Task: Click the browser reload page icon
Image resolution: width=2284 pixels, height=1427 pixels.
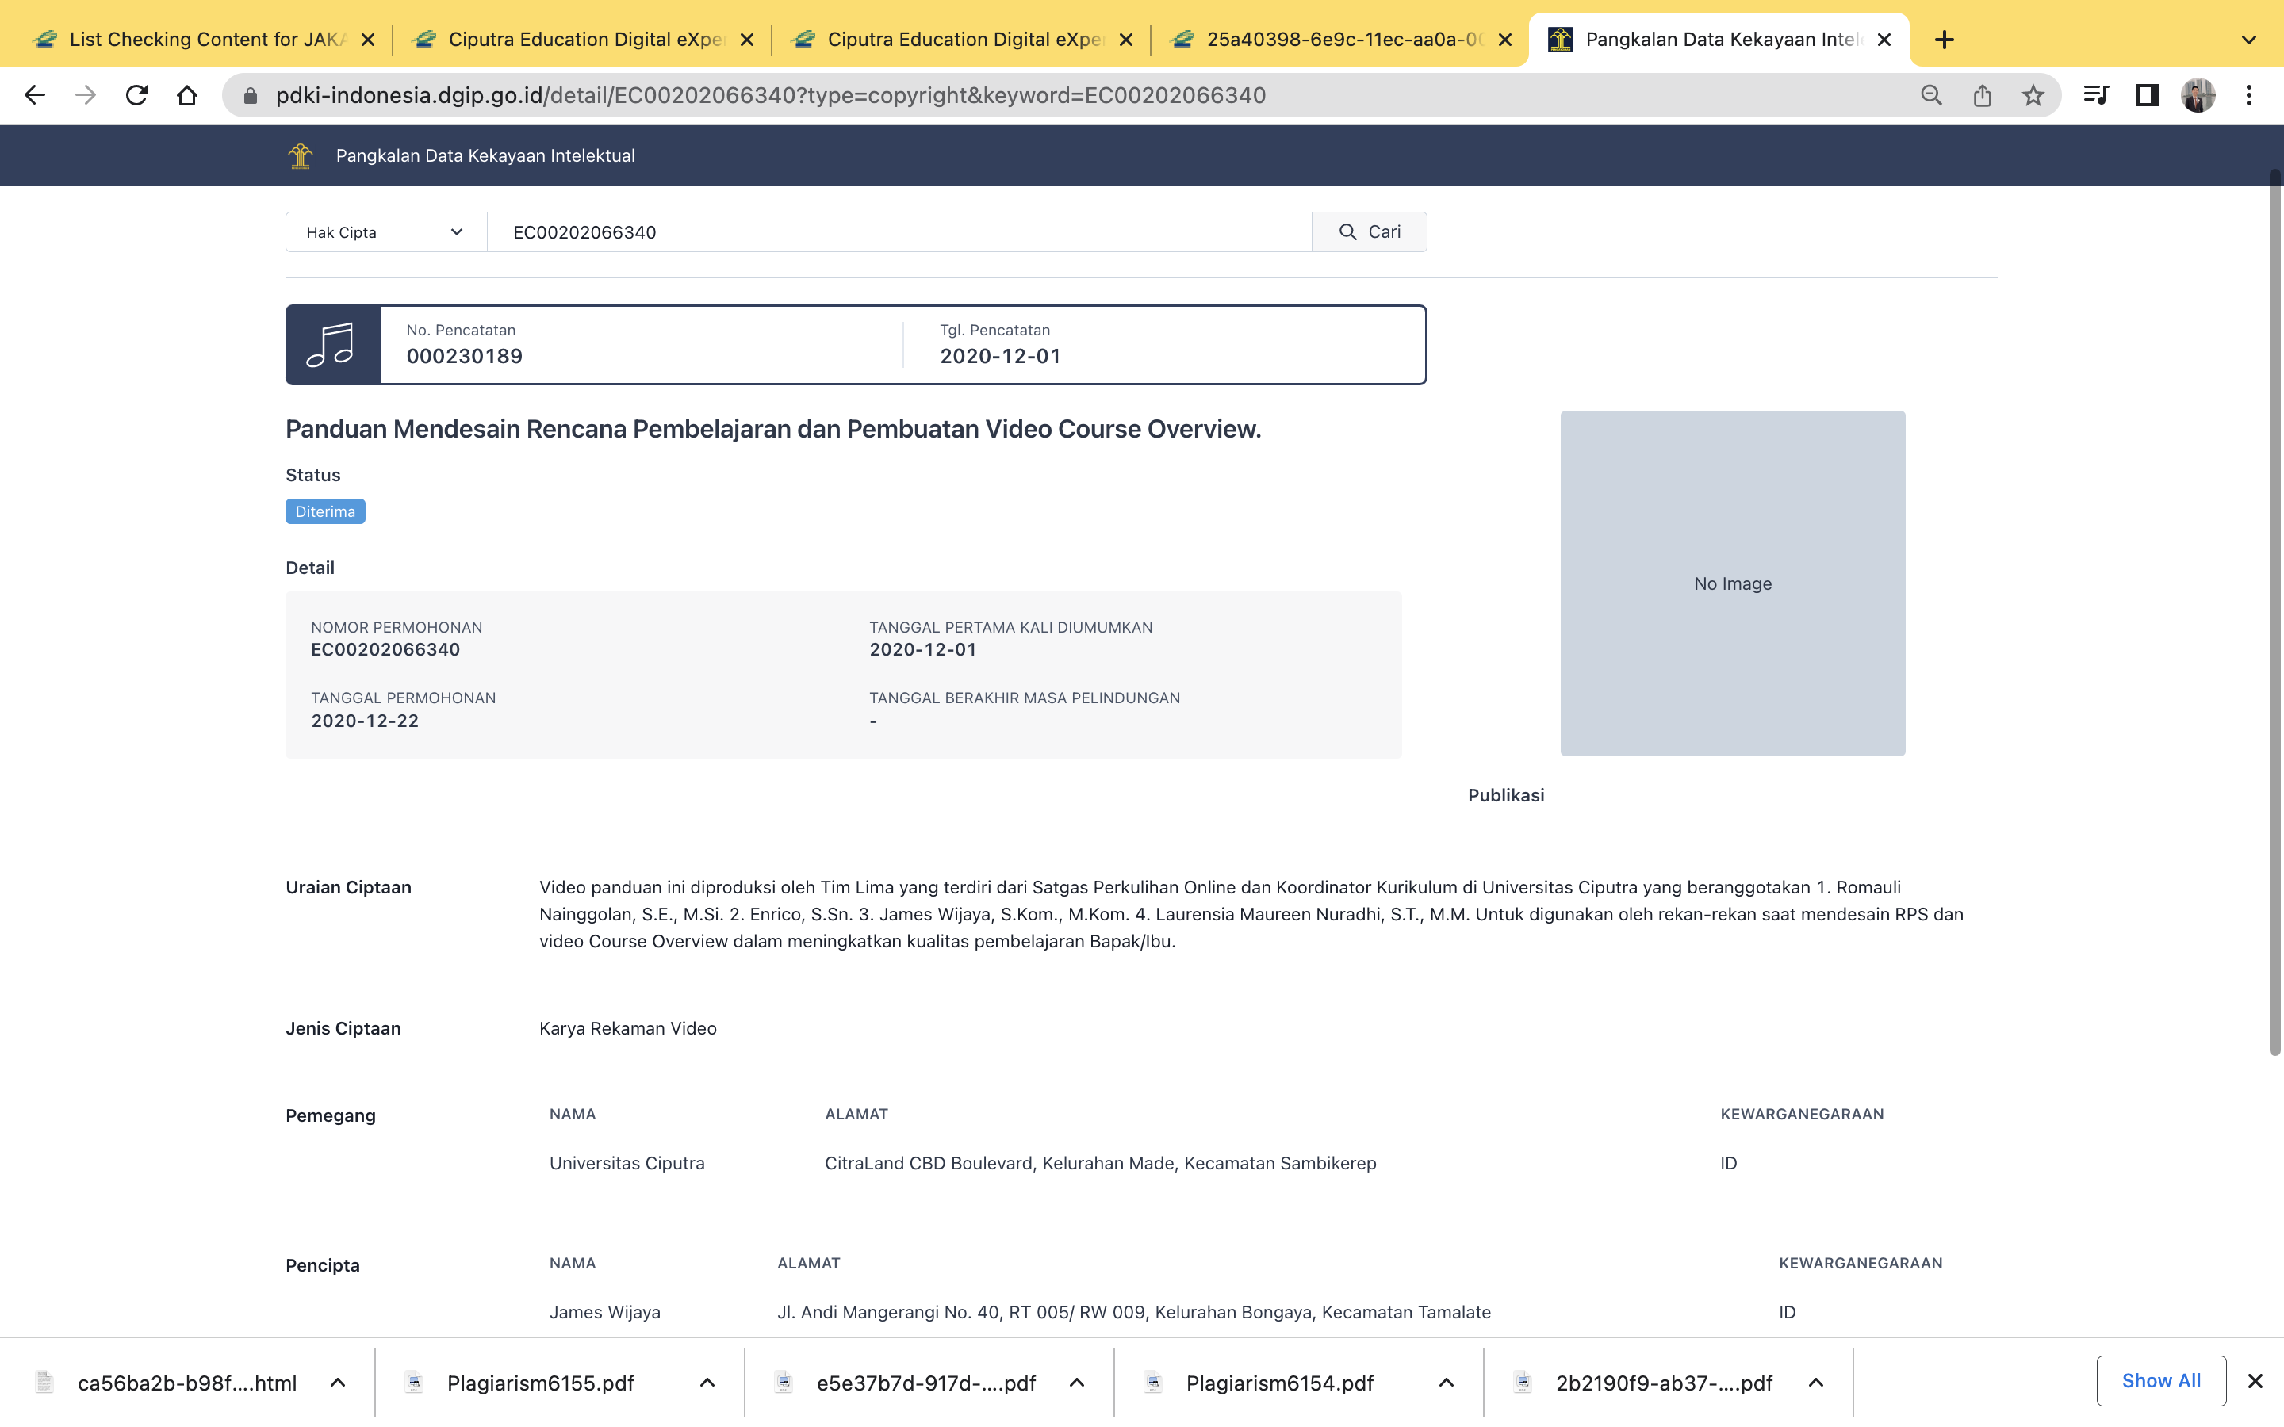Action: [137, 95]
